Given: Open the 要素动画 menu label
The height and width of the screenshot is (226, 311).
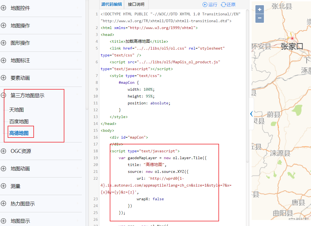Looking at the screenshot, I should pos(20,78).
